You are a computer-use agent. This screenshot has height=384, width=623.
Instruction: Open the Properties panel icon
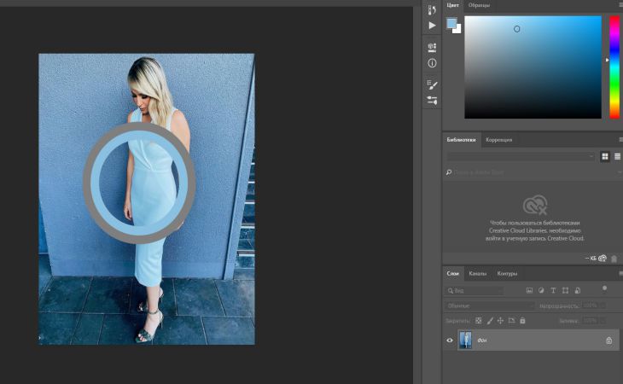click(x=433, y=47)
